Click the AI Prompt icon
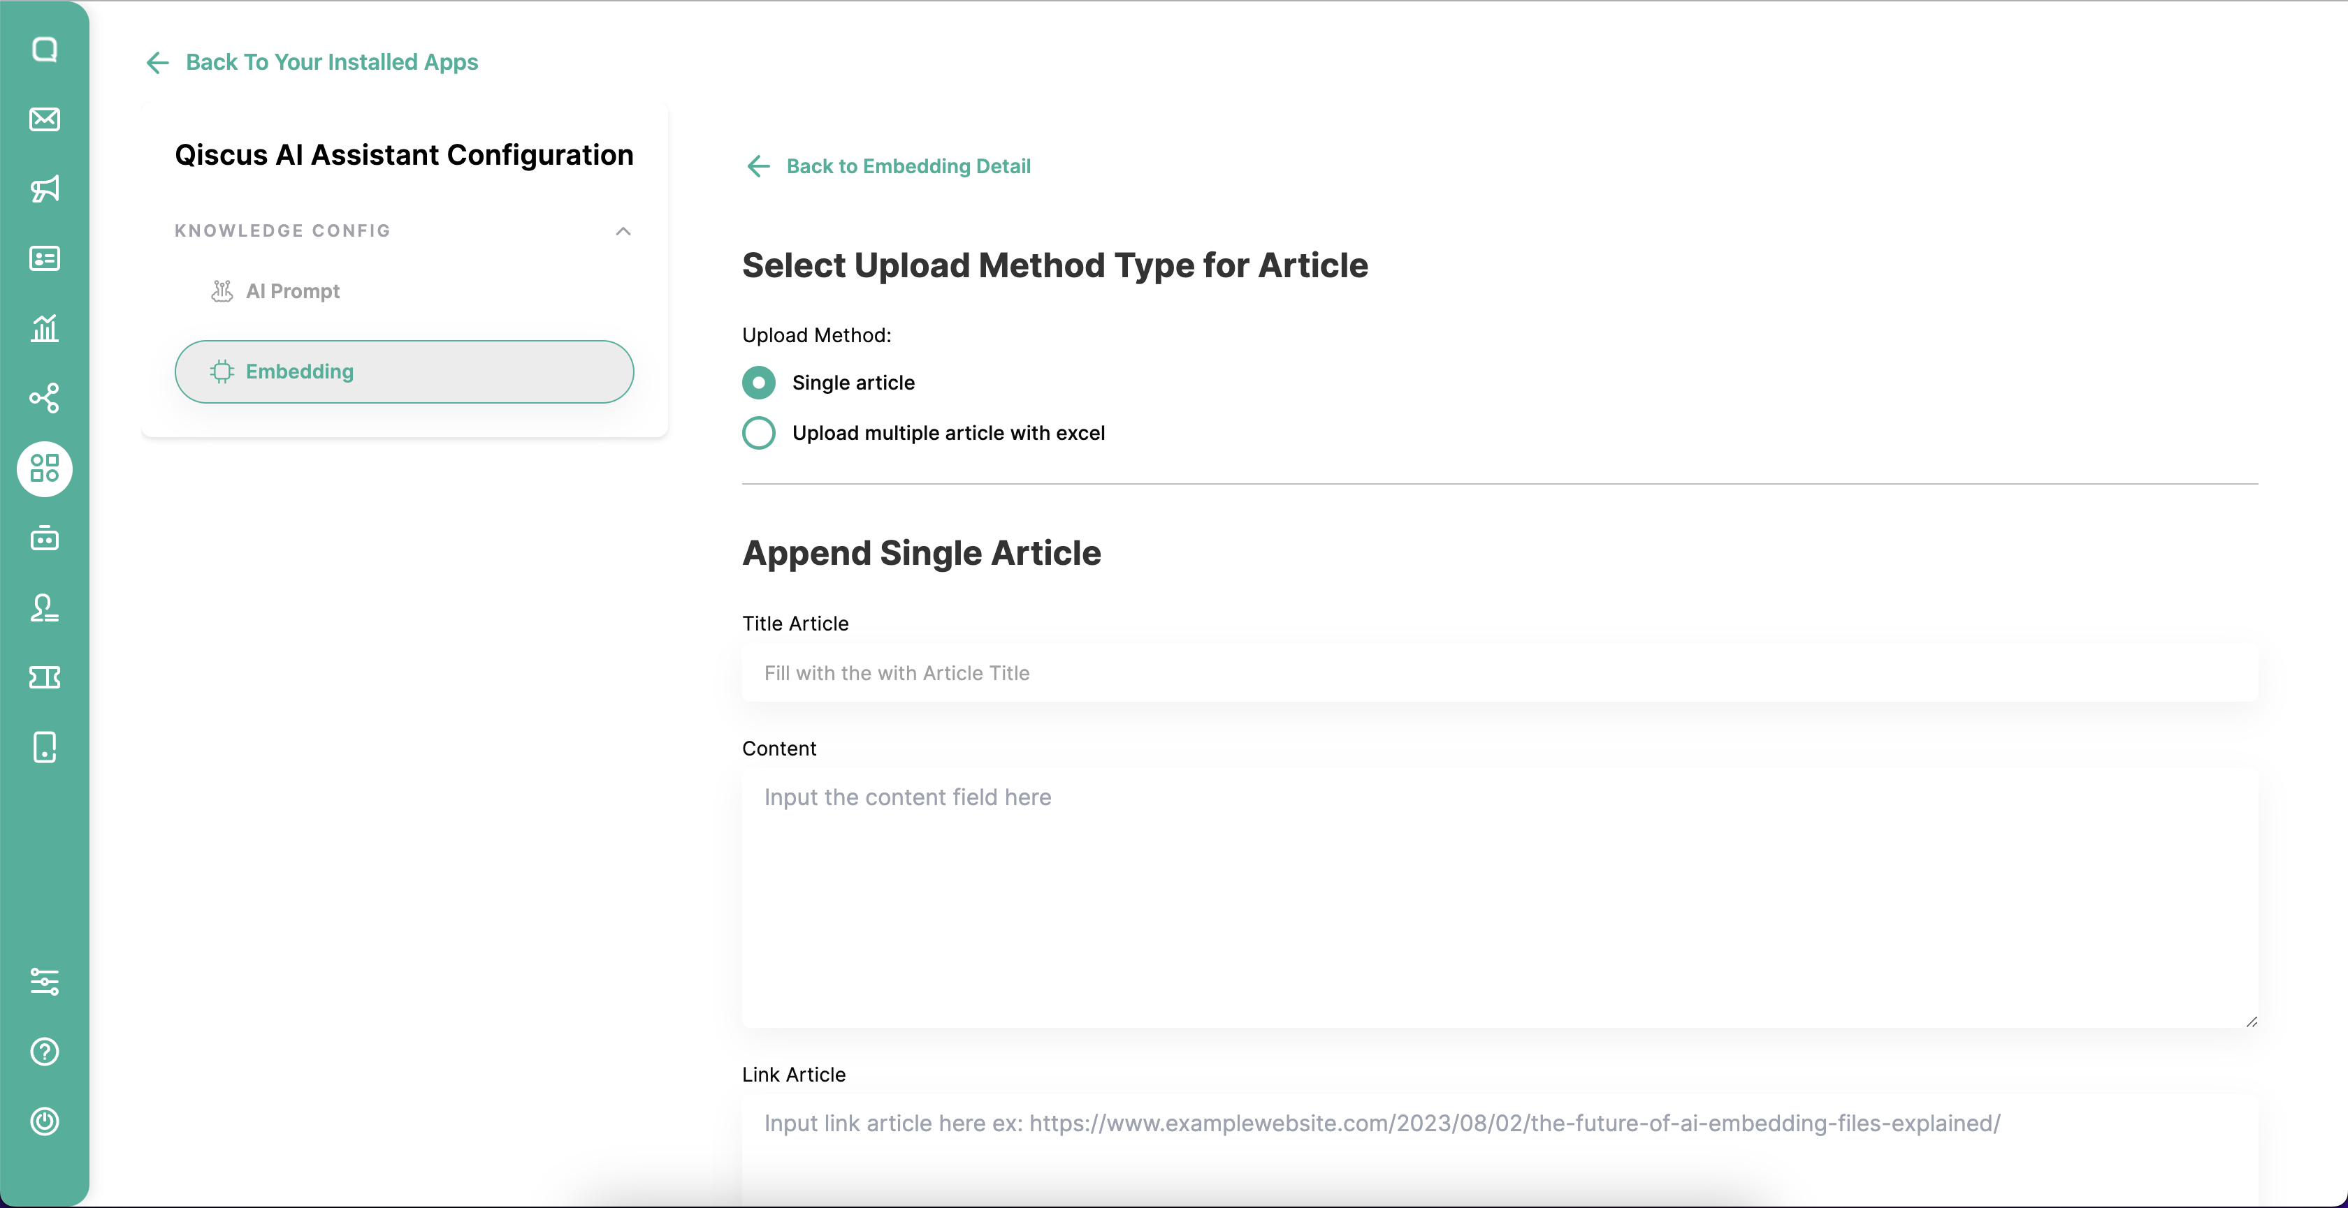 [x=222, y=290]
